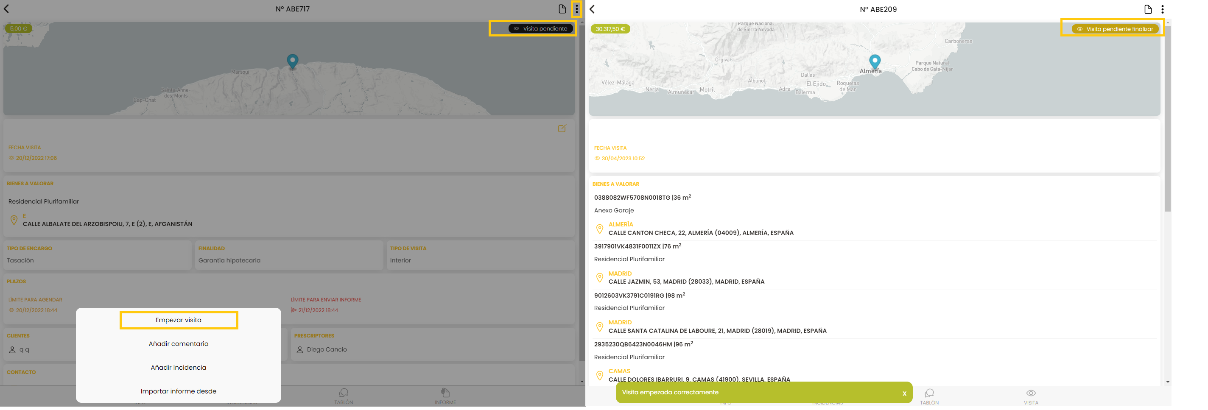The image size is (1208, 410).
Task: Click Visita pendiente status badge
Action: pyautogui.click(x=540, y=28)
